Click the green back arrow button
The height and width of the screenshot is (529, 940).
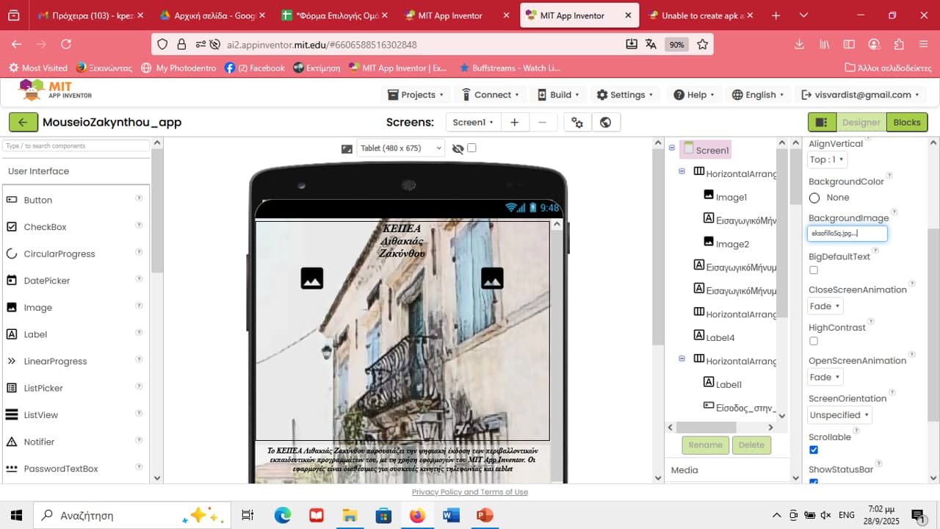click(23, 123)
